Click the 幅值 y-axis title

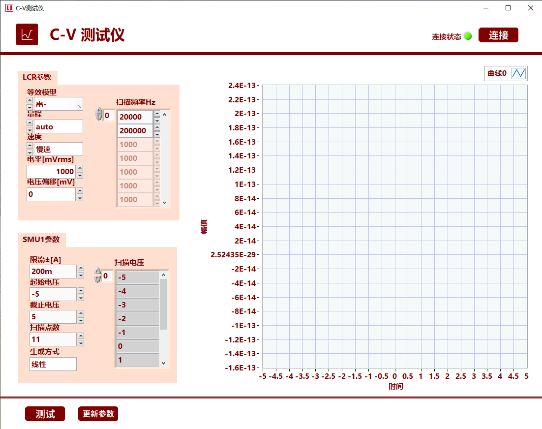click(204, 226)
